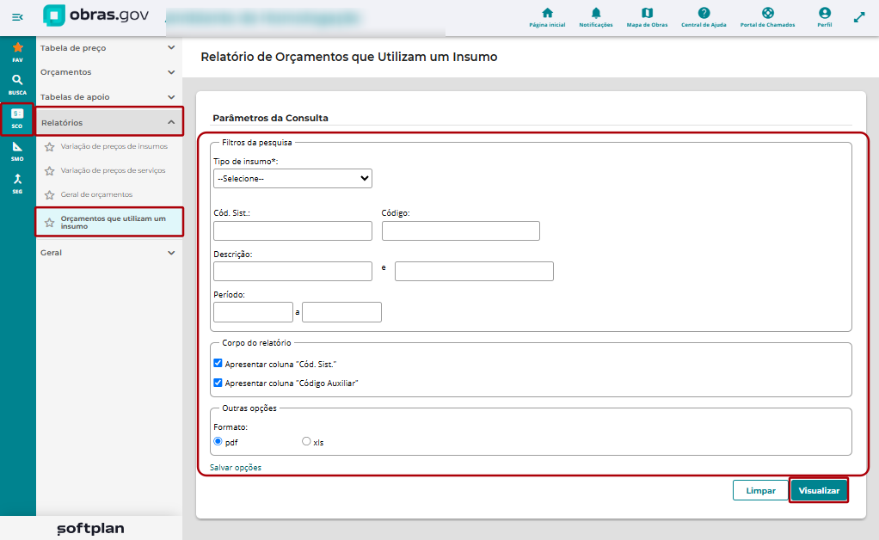
Task: Select pdf format radio button
Action: click(218, 441)
